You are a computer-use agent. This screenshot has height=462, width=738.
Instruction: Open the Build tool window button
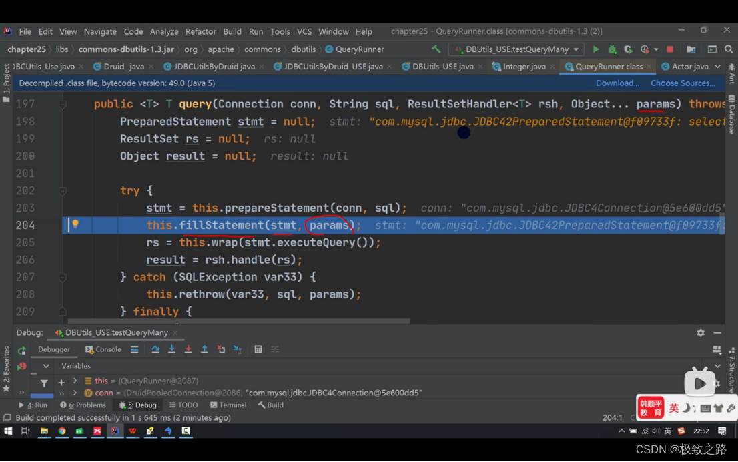point(271,405)
